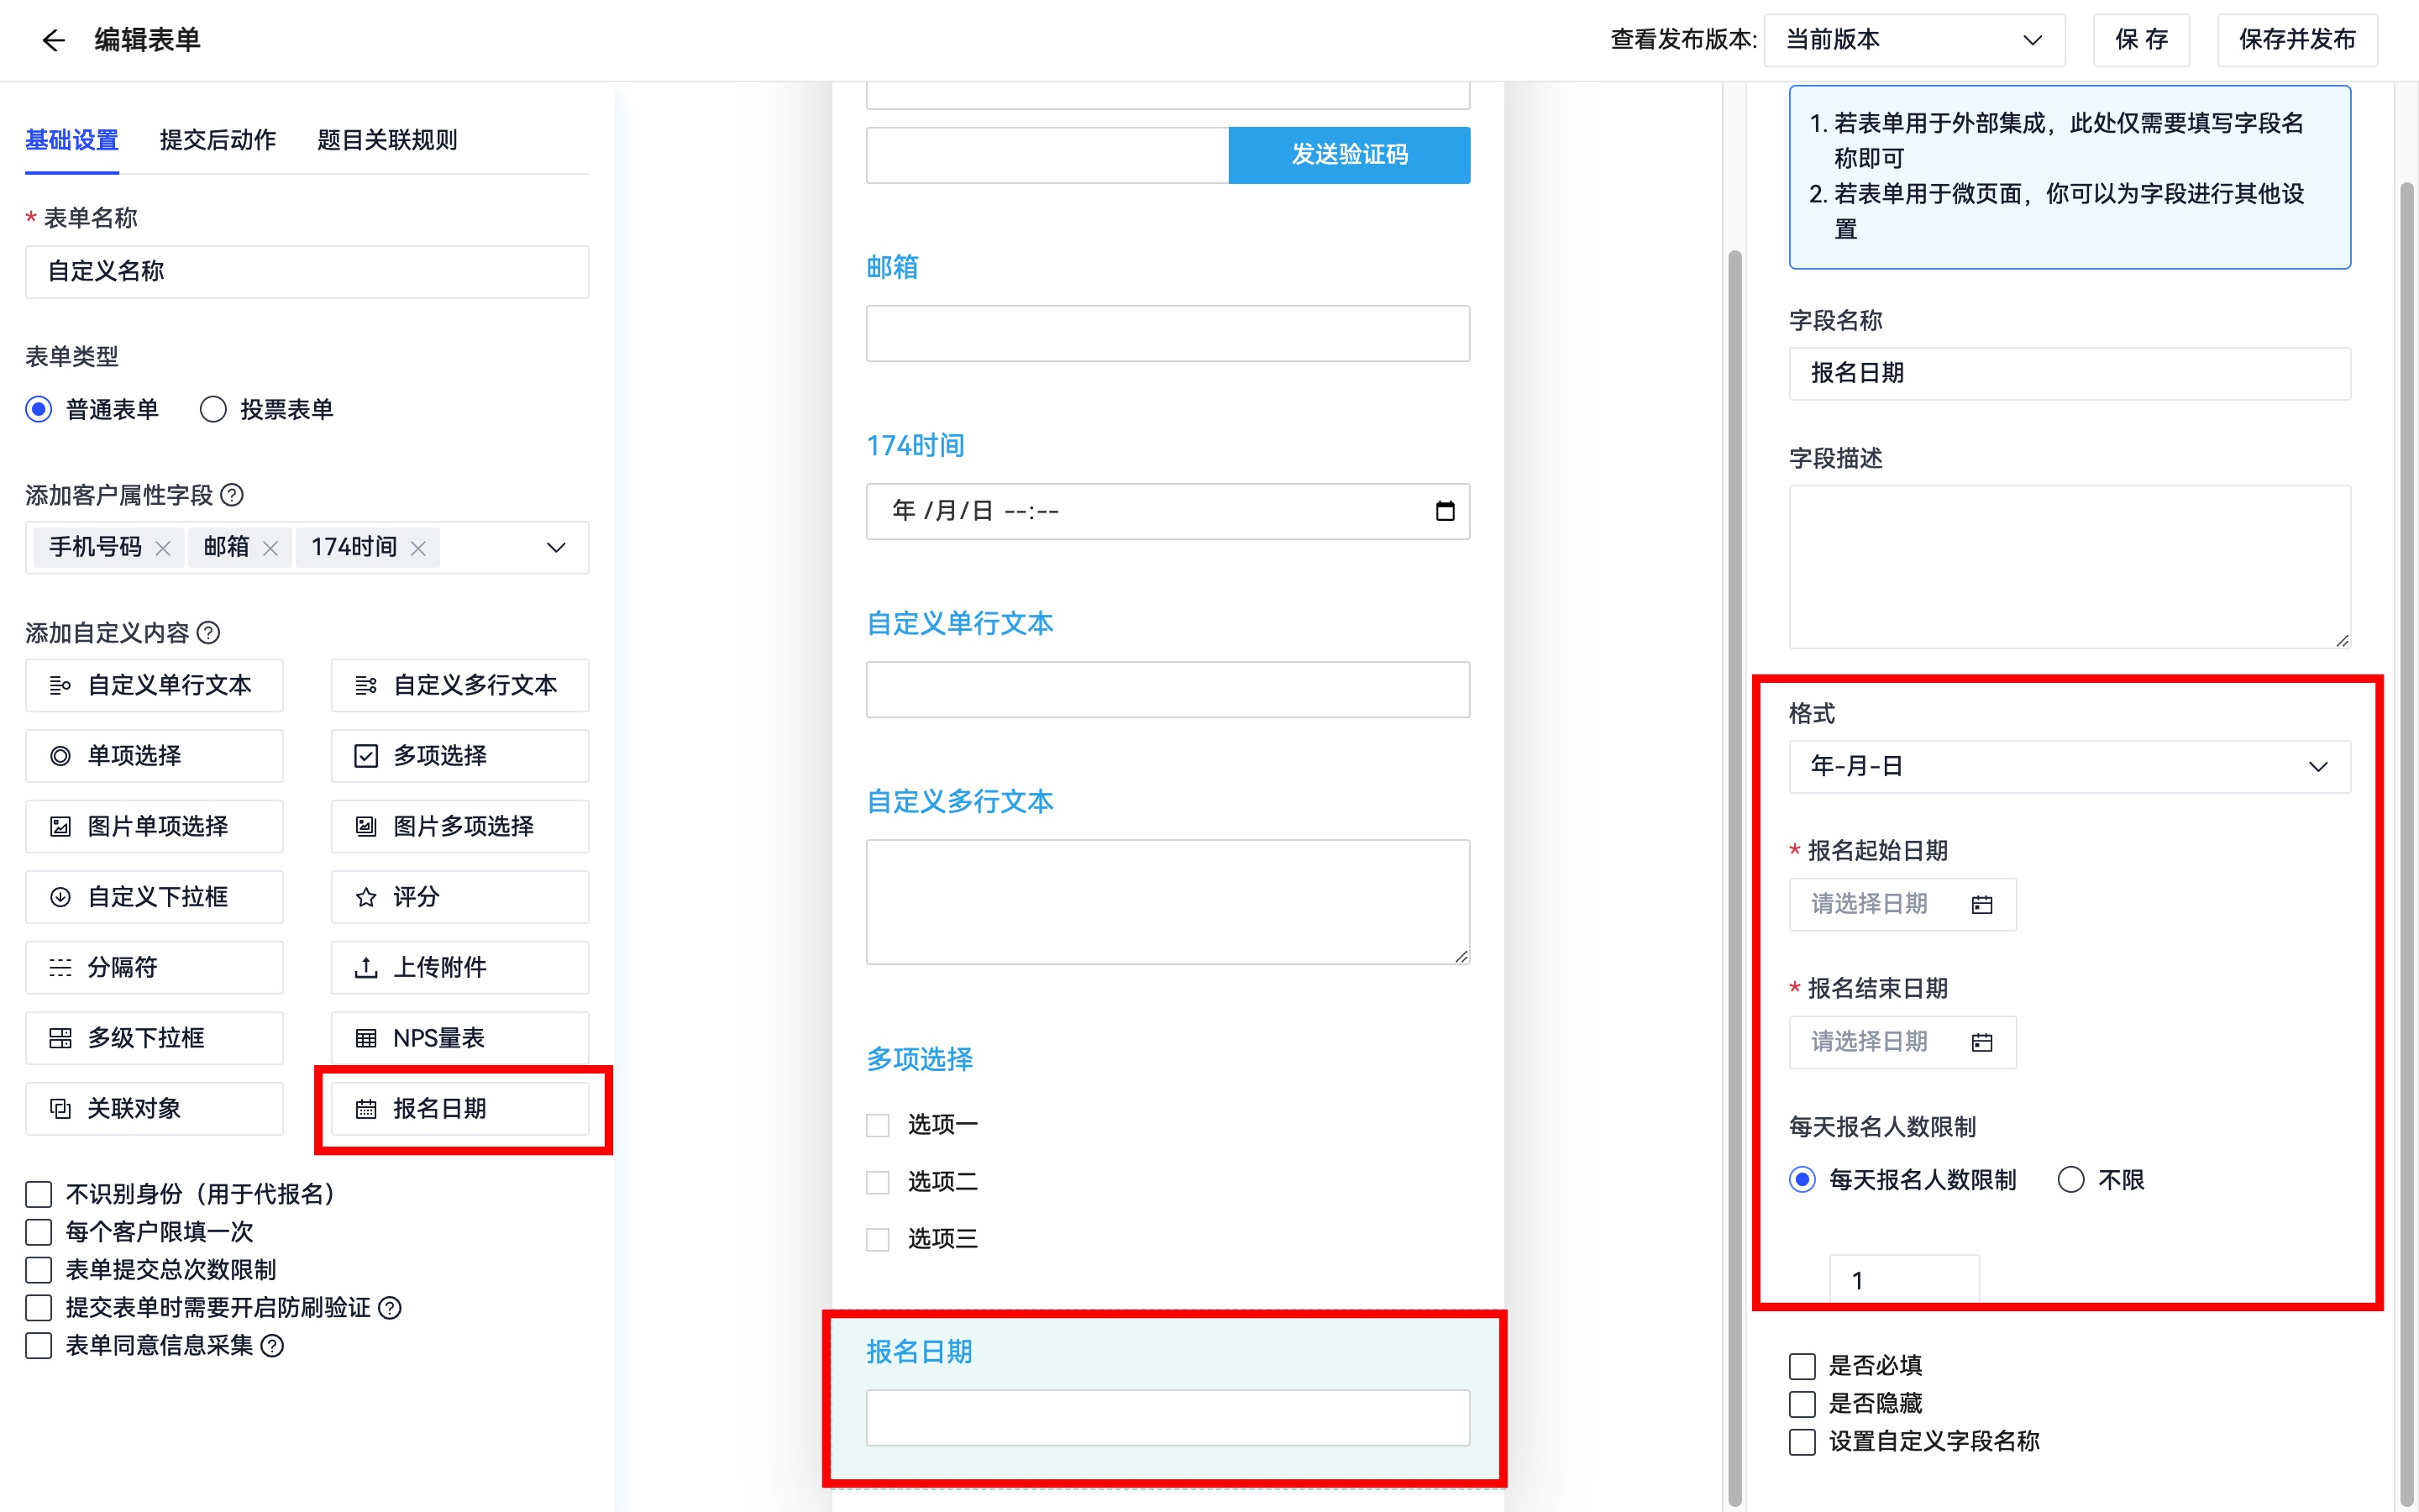
Task: Click 字段描述 text area
Action: 2069,567
